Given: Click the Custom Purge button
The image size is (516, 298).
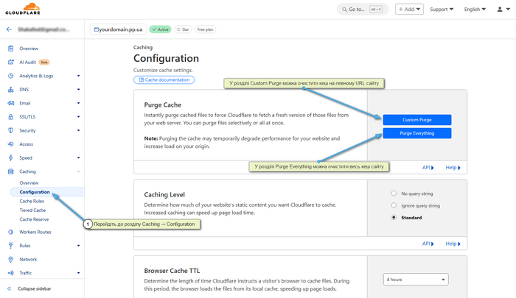Looking at the screenshot, I should click(417, 120).
